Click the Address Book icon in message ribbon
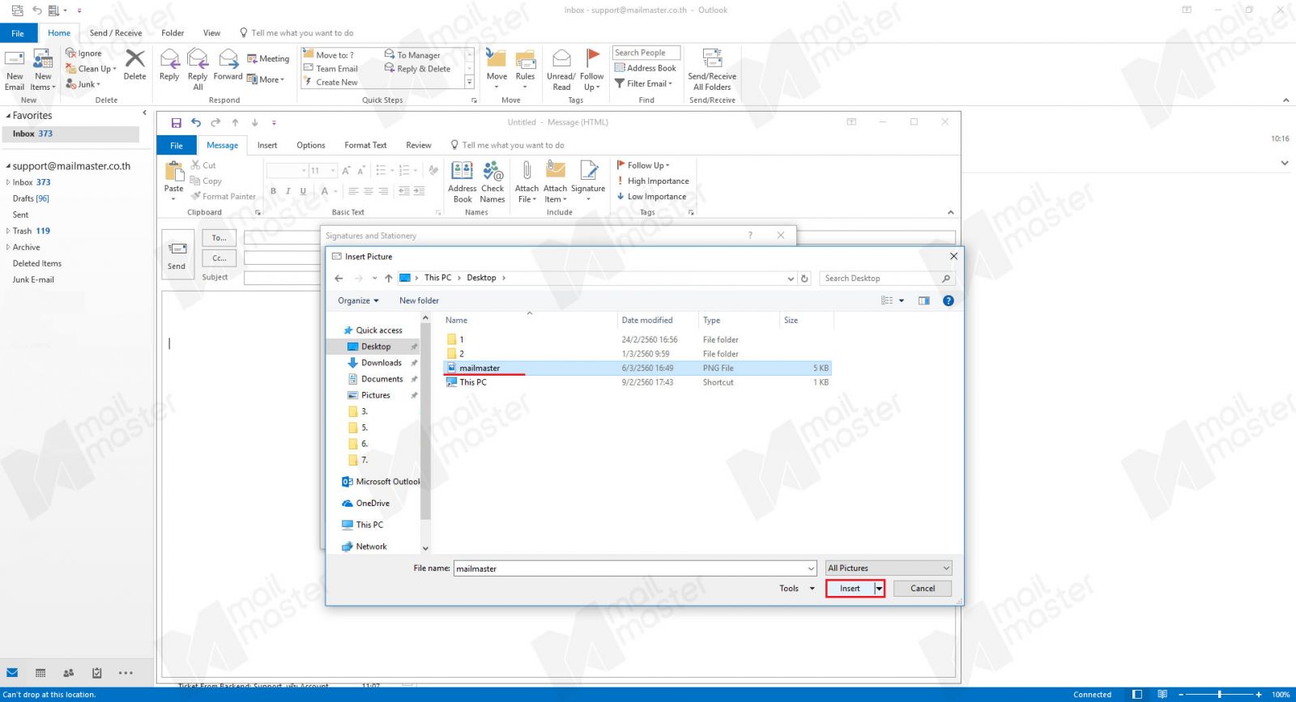Screen dimensions: 1296x702 pyautogui.click(x=463, y=171)
